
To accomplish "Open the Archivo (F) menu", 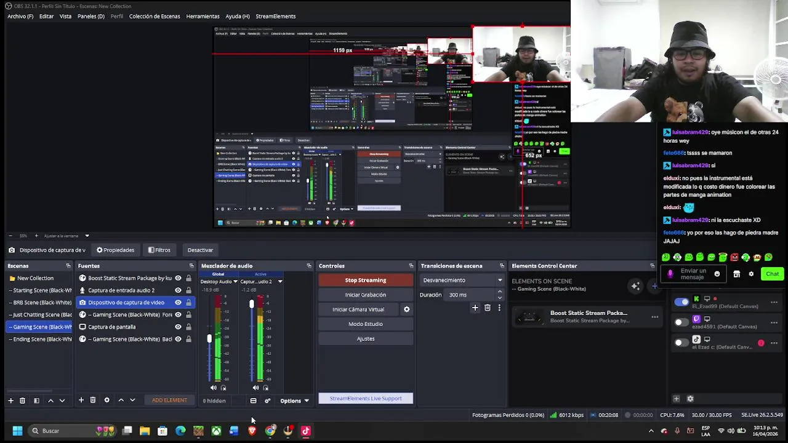I will [20, 17].
